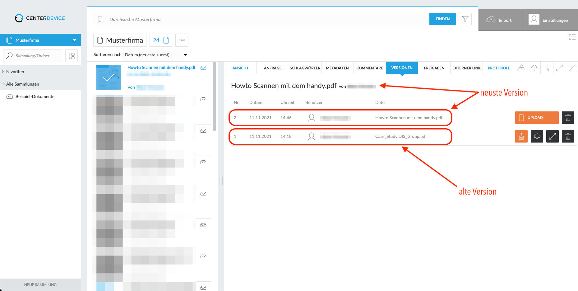Open the EXTERNER LINK tab

click(x=466, y=68)
